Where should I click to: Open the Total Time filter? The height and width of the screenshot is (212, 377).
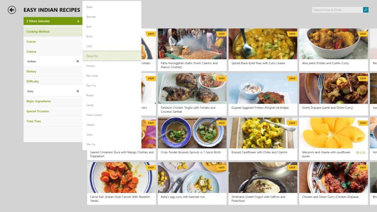(53, 121)
